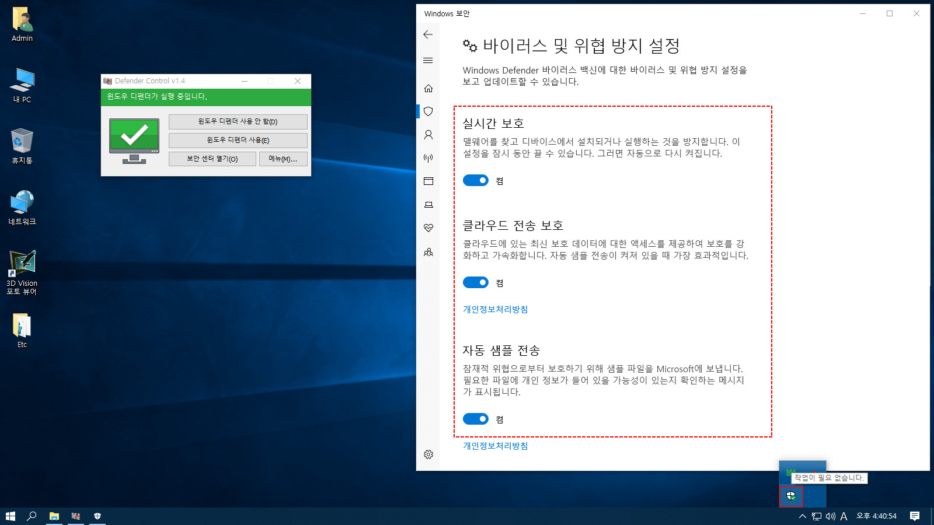Click 보안 센터 열기(O) button
Viewport: 934px width, 525px height.
[x=212, y=159]
